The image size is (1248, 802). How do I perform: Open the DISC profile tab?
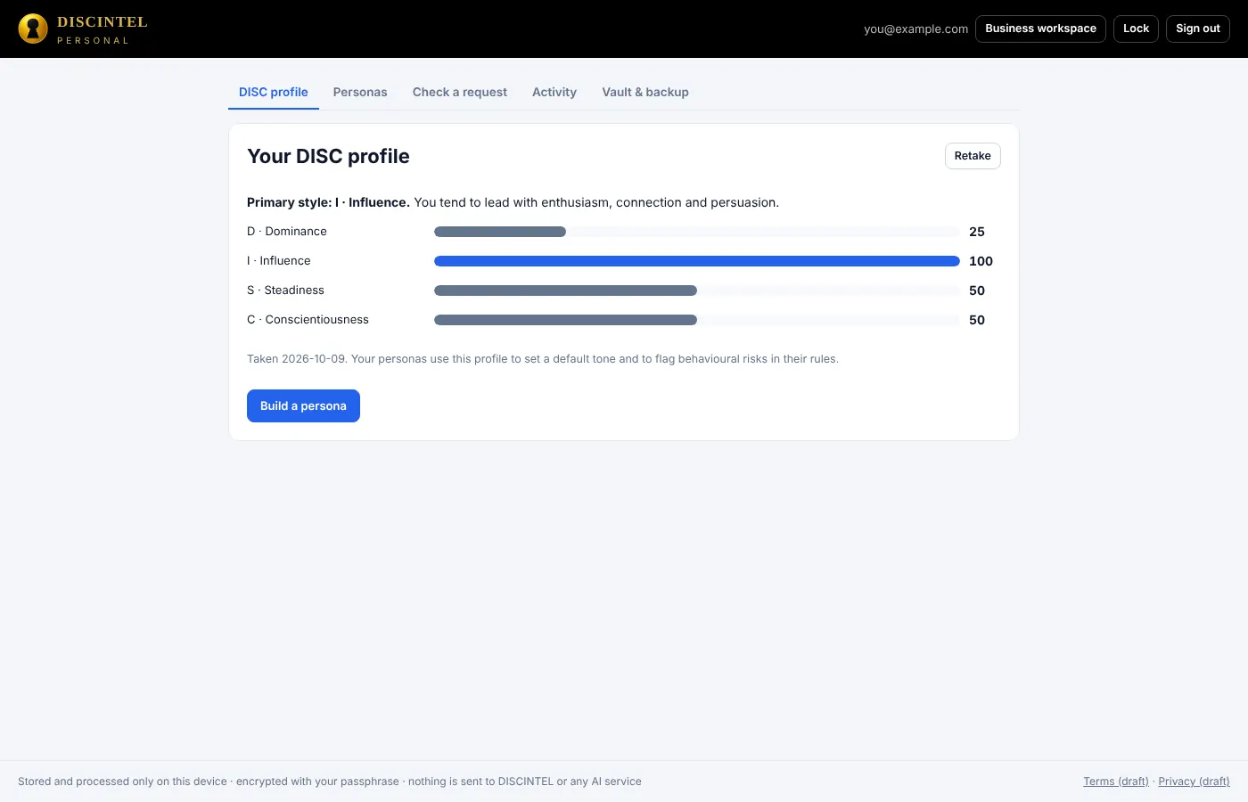tap(274, 92)
